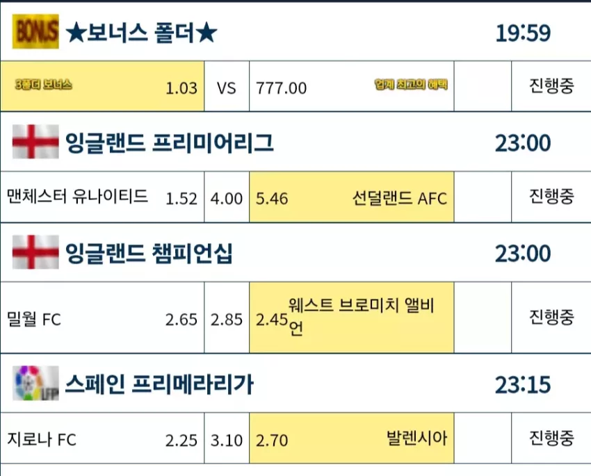The width and height of the screenshot is (591, 476).
Task: Pick the 4.00 draw odds
Action: tap(227, 197)
